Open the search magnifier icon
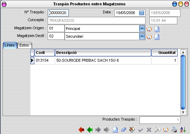 point(158,130)
